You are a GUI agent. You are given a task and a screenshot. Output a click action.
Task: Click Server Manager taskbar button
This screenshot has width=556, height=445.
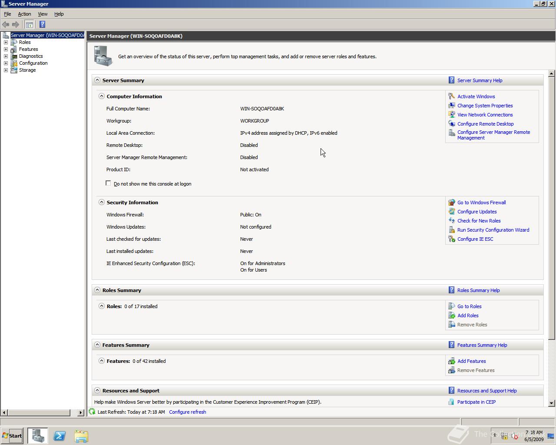click(x=38, y=436)
